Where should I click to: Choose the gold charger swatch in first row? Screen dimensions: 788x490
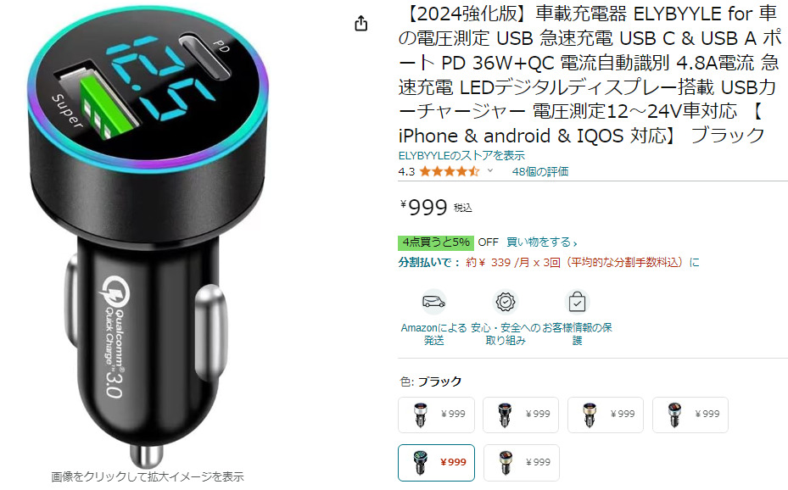click(606, 415)
